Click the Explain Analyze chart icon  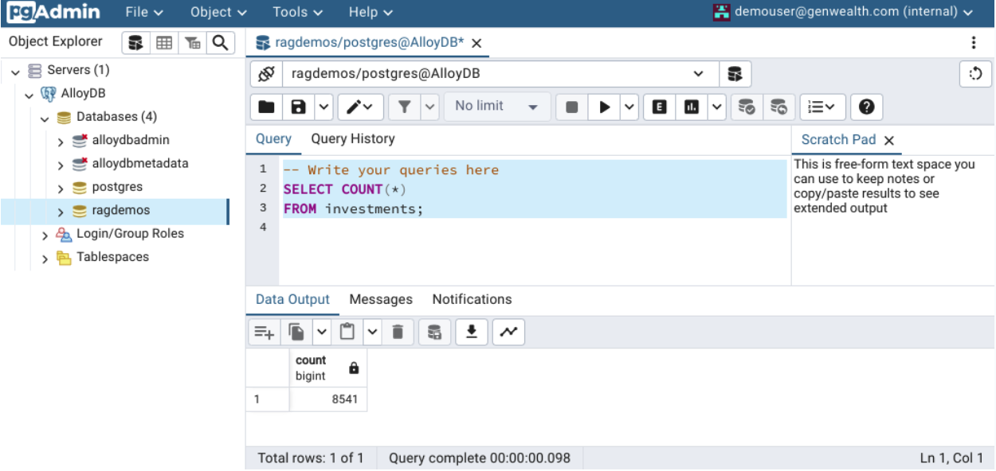tap(692, 107)
